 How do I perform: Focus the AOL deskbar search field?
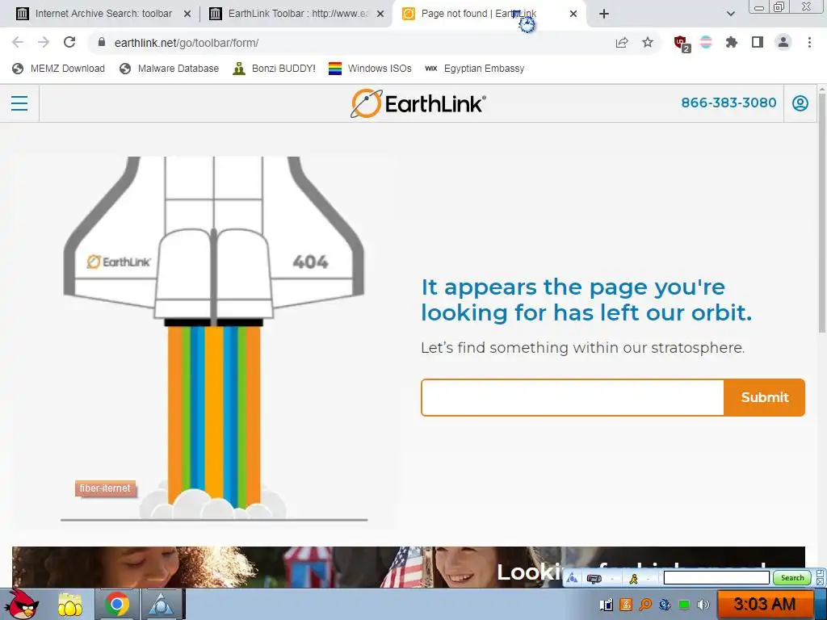tap(716, 578)
